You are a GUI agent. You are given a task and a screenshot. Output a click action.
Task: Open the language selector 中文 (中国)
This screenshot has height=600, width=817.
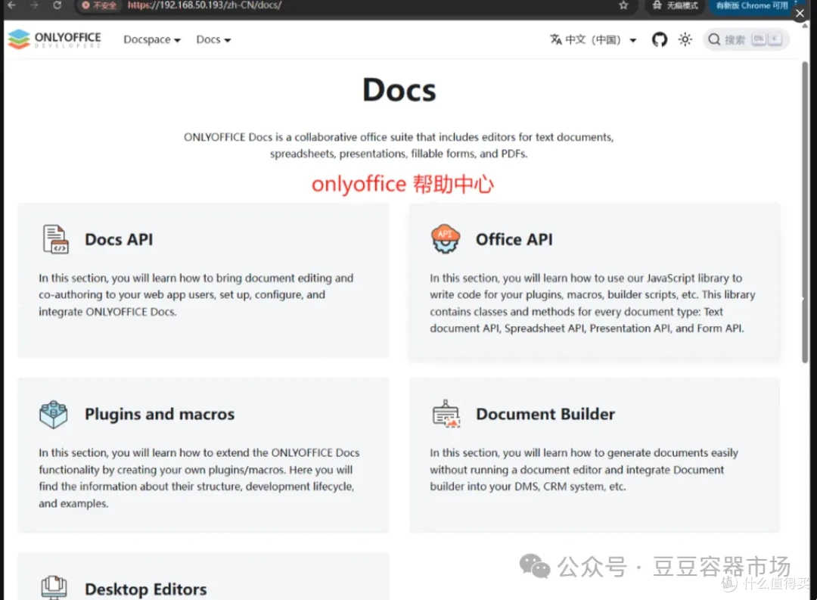pyautogui.click(x=593, y=39)
